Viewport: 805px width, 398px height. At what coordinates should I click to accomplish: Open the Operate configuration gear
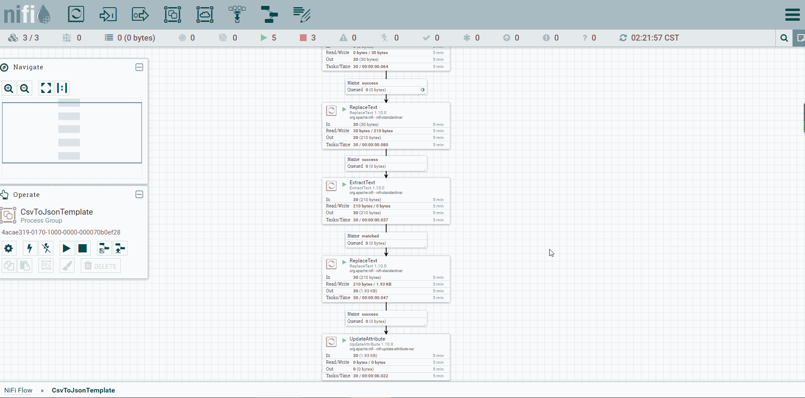pyautogui.click(x=8, y=248)
